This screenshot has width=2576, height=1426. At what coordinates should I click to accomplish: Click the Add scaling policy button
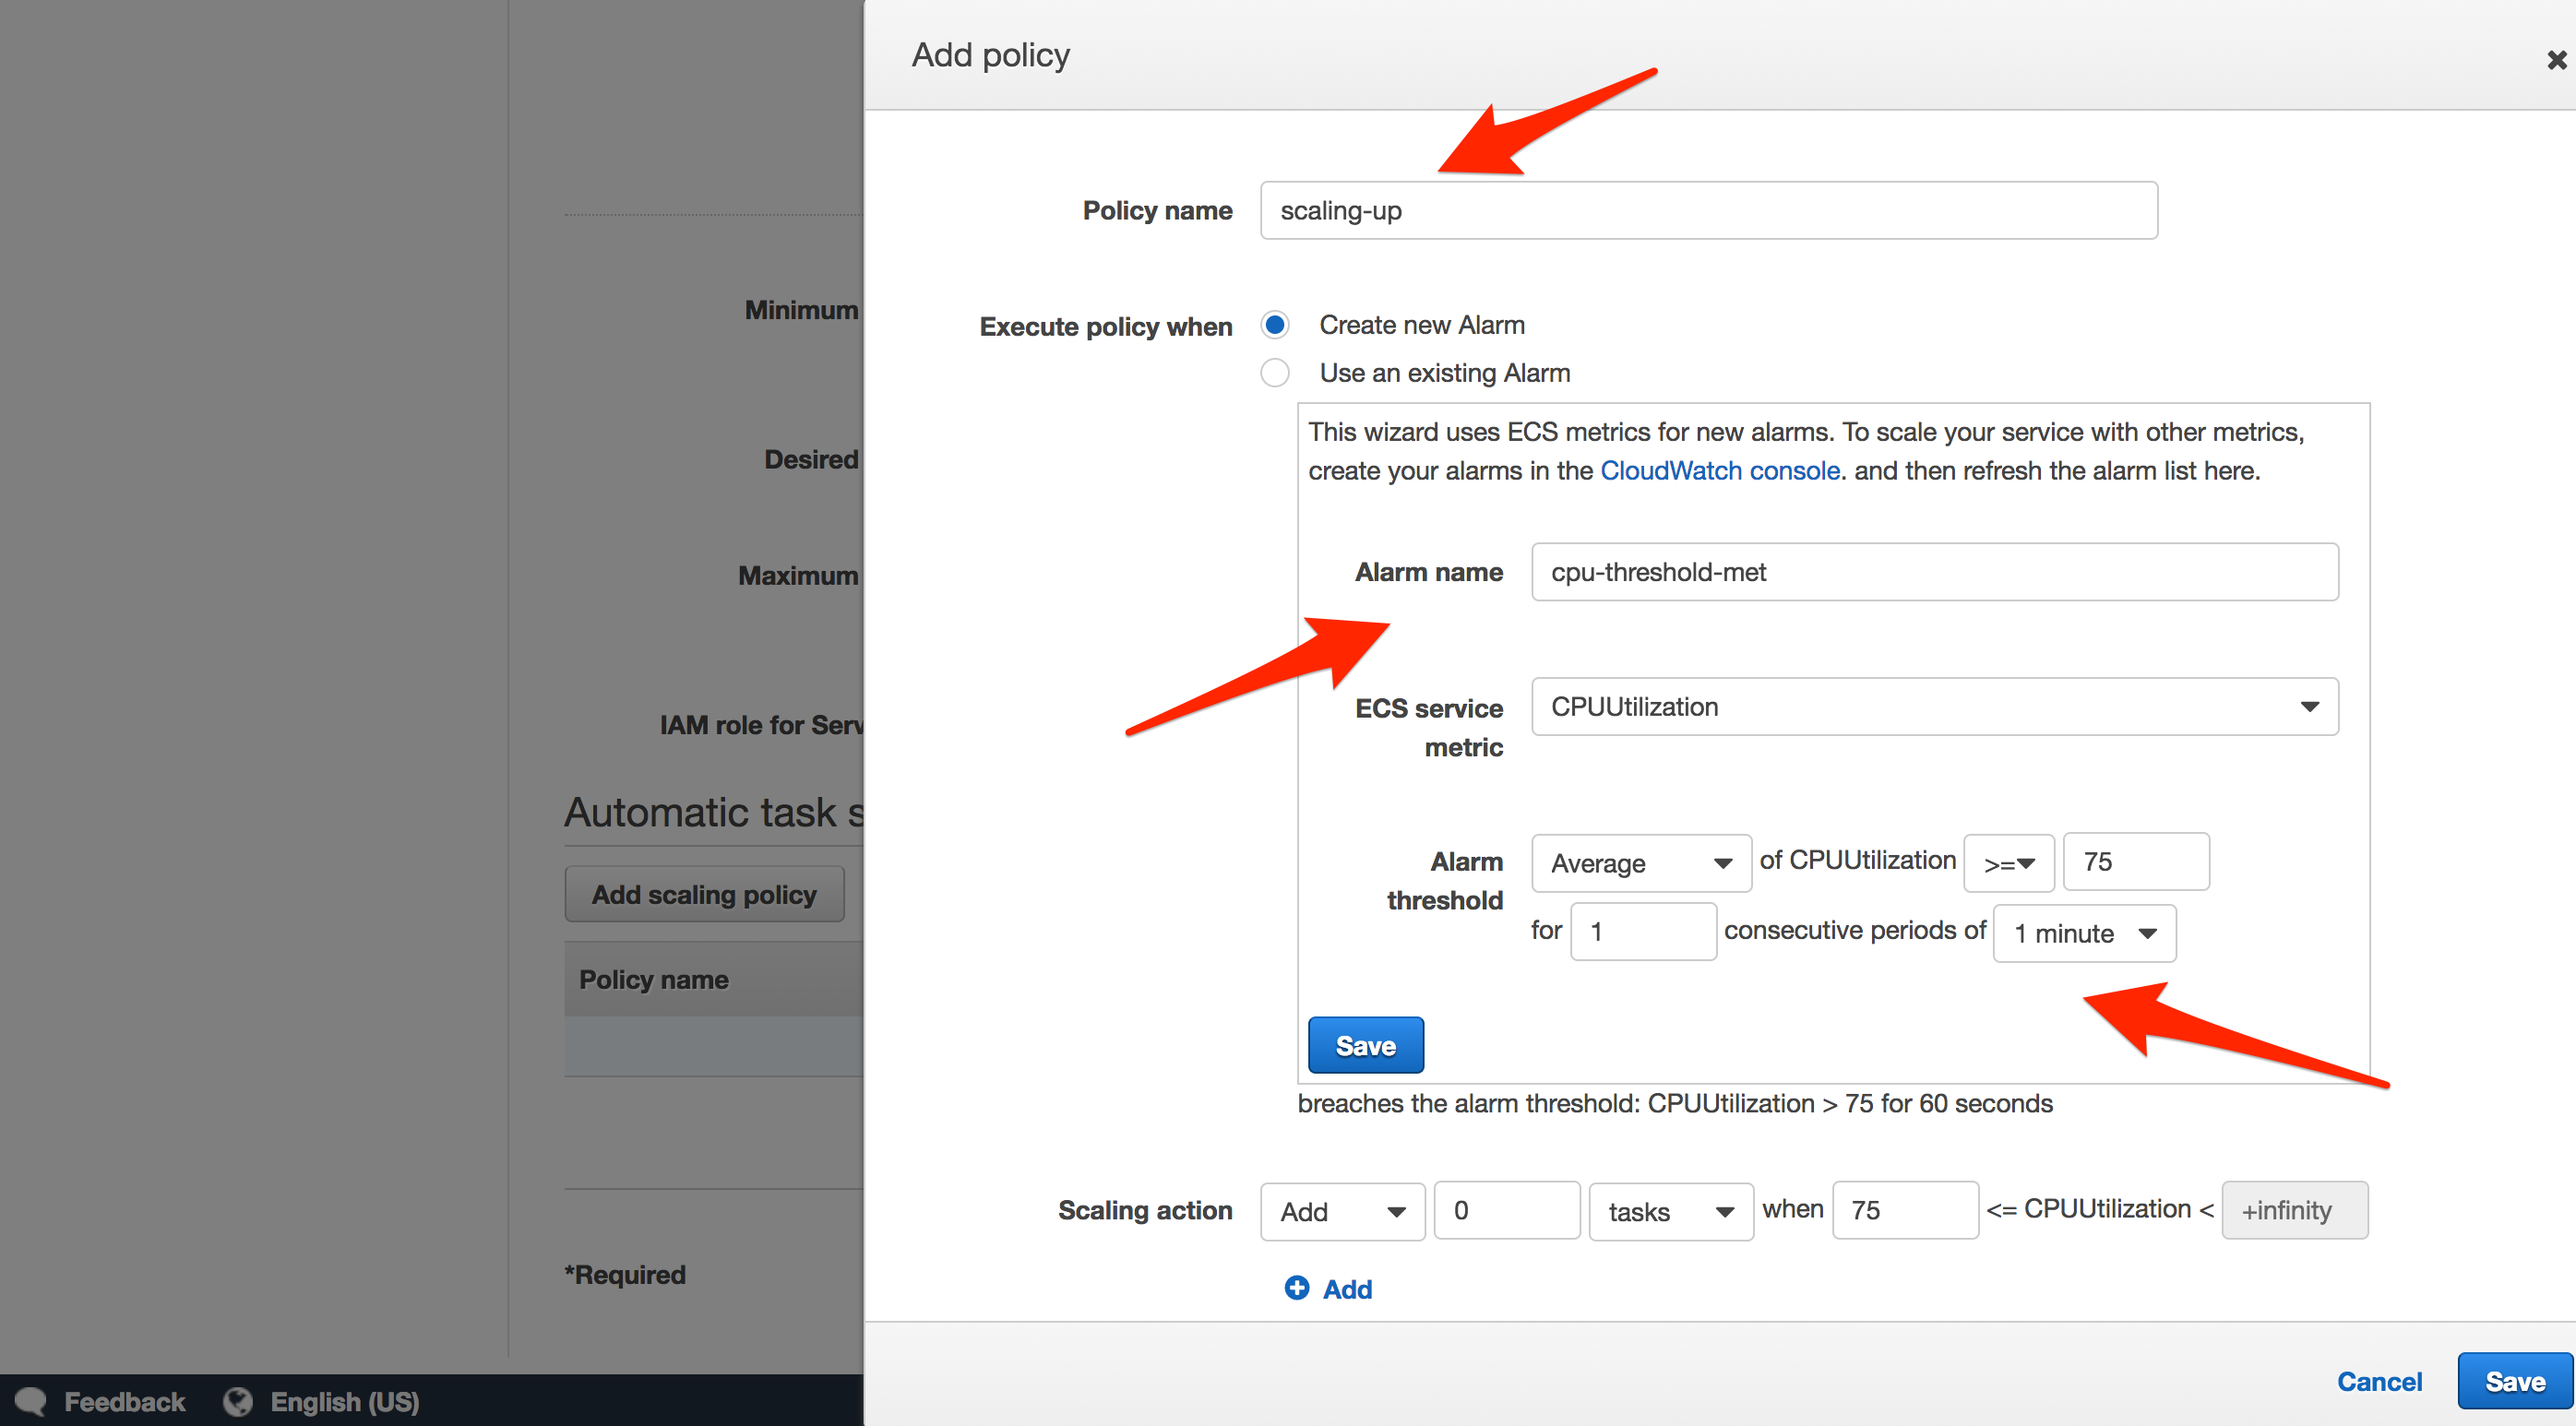click(x=704, y=894)
